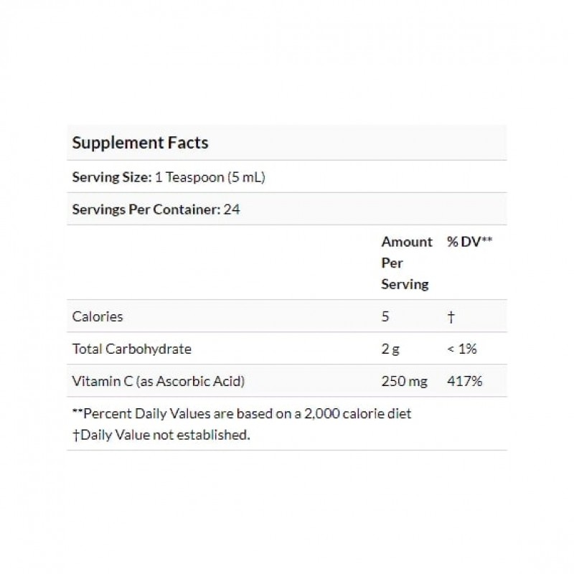Click the 250 mg amount value
The width and height of the screenshot is (574, 574).
click(x=404, y=381)
